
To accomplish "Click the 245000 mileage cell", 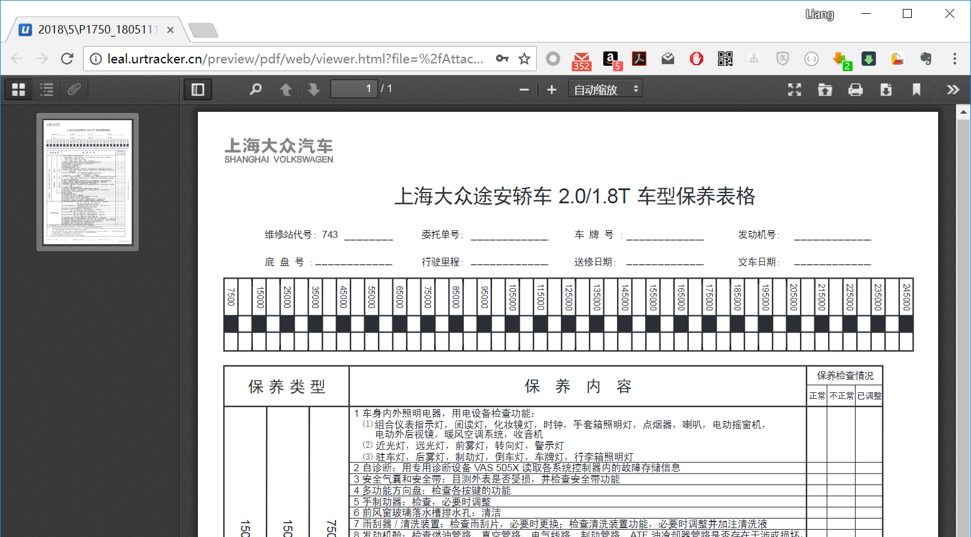I will point(906,297).
